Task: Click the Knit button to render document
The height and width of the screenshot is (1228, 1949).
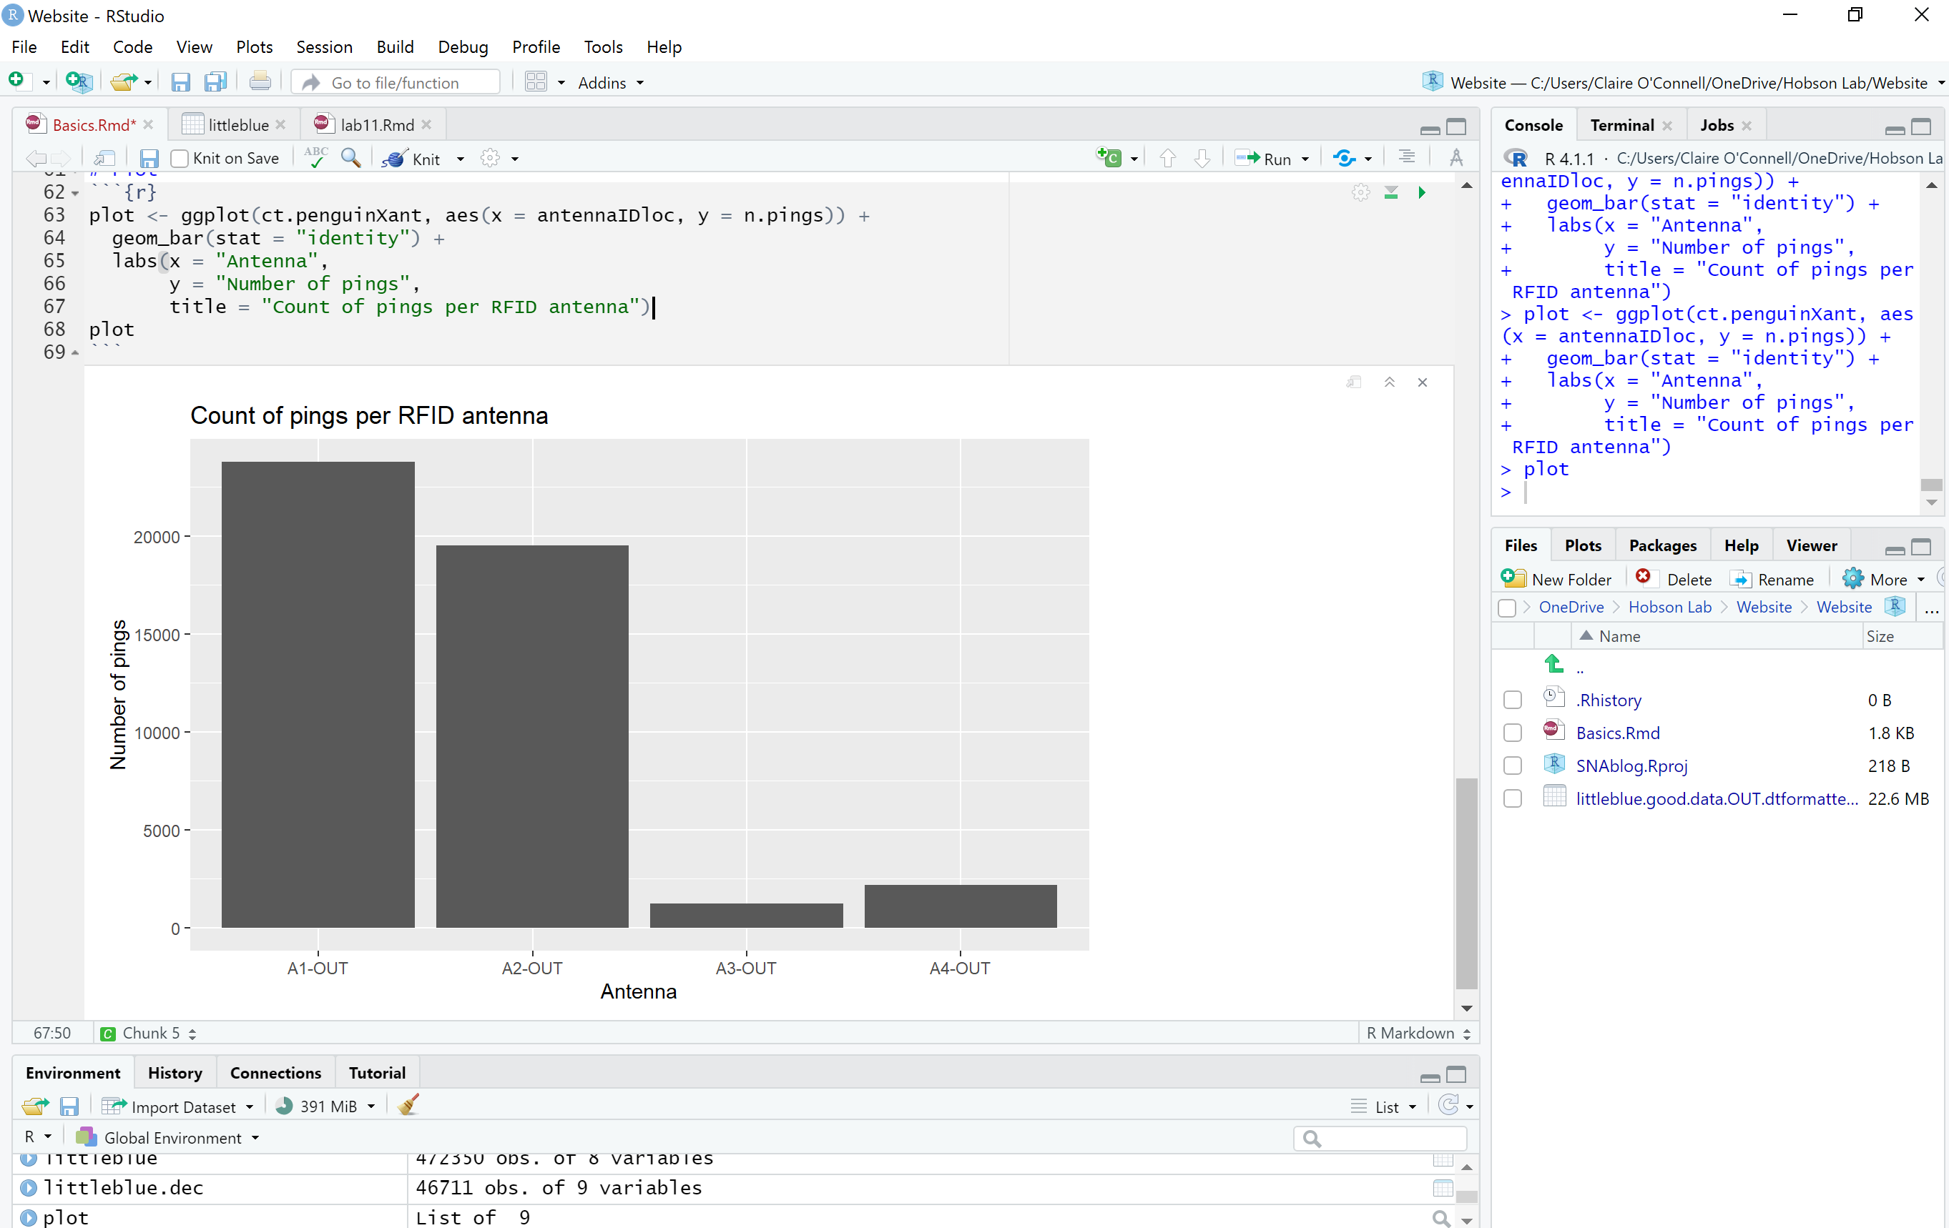Action: pos(419,157)
